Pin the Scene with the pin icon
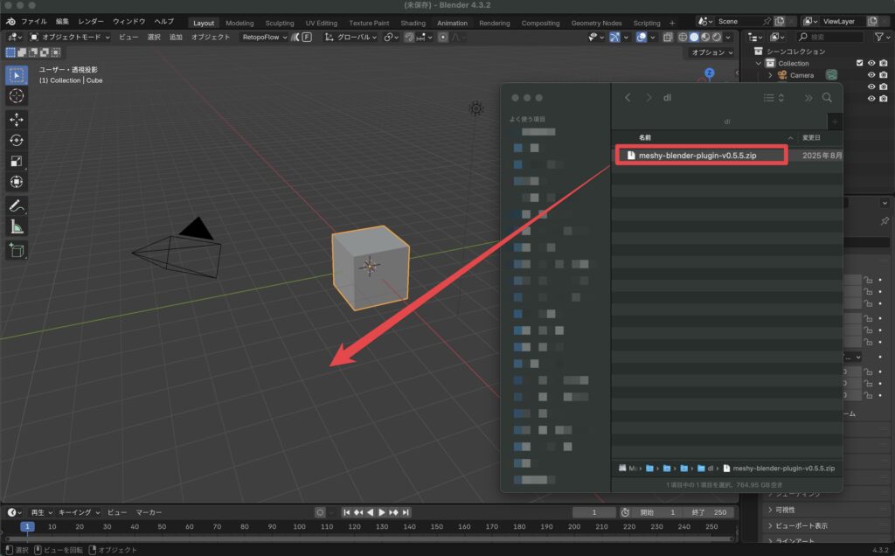 click(x=767, y=21)
